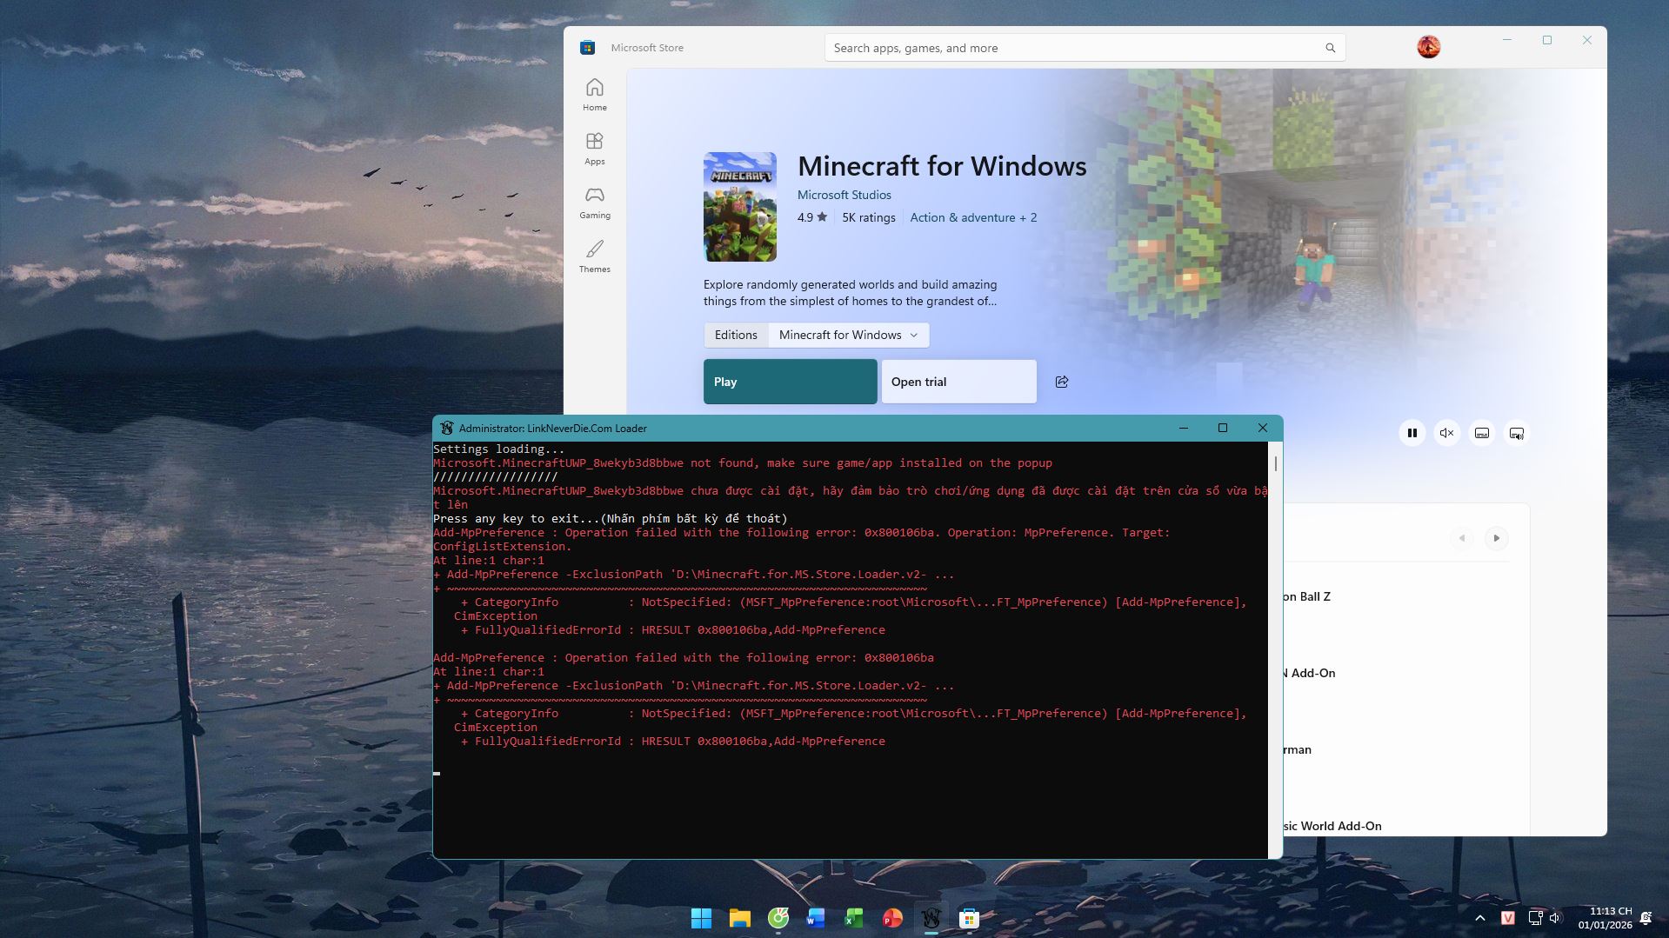The height and width of the screenshot is (938, 1669).
Task: Advance the add-ons carousel with next arrow
Action: click(1496, 538)
